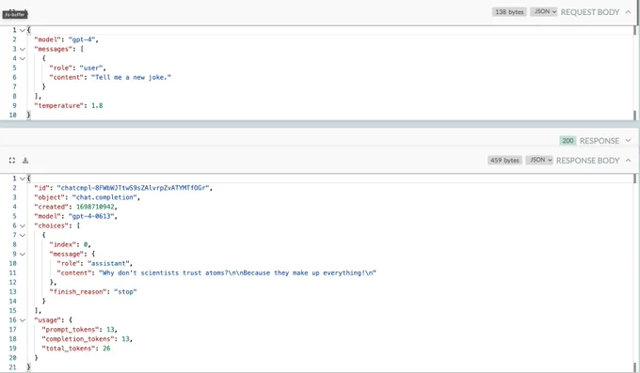640x373 pixels.
Task: Click line number 9 in request body
Action: 14,105
